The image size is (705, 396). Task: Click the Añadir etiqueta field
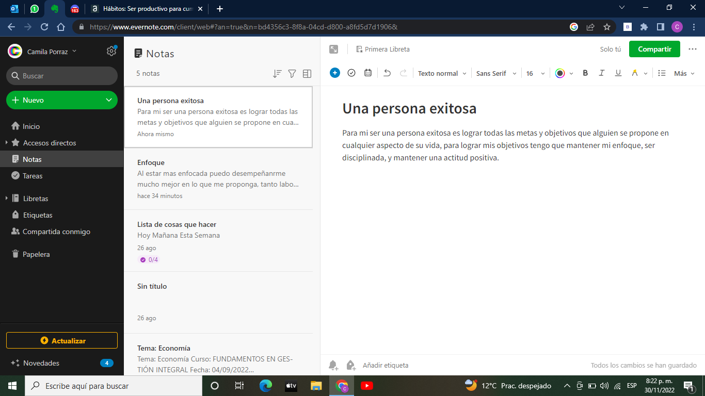click(x=386, y=365)
